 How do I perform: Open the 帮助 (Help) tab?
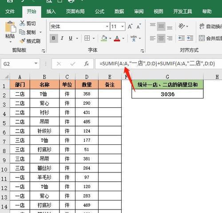pos(207,12)
